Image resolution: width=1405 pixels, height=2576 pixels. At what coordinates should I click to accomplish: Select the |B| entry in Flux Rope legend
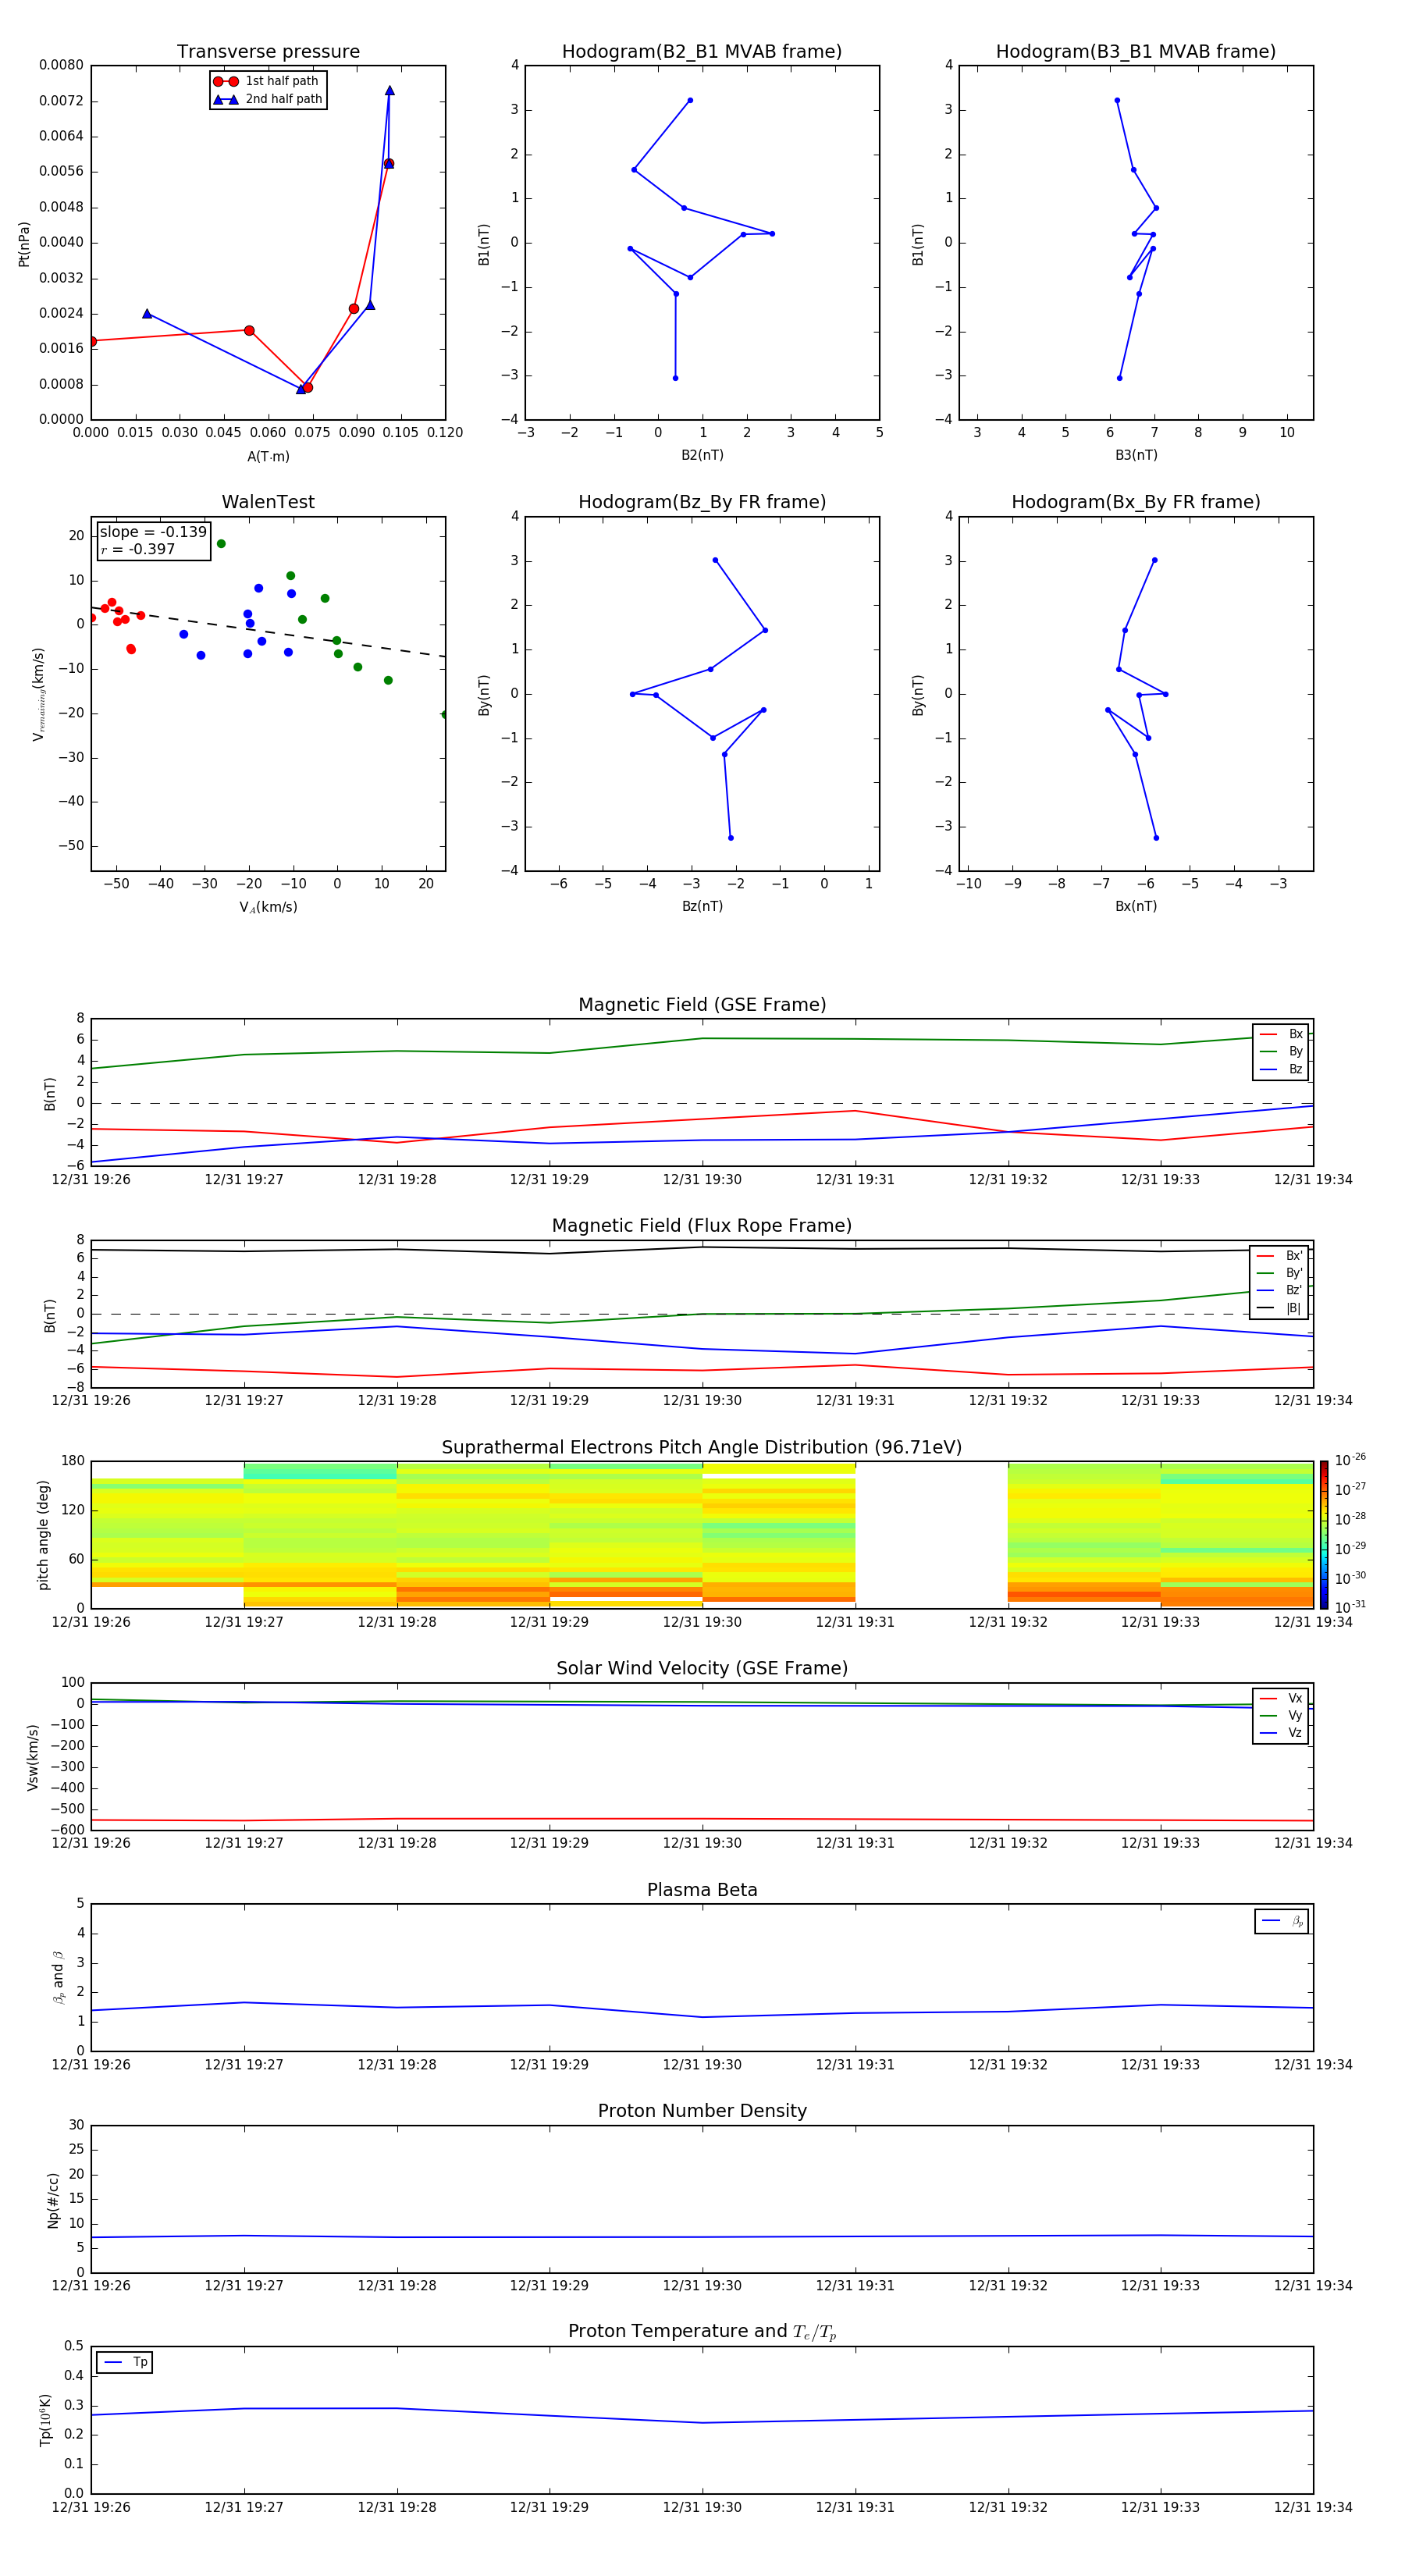(1279, 1308)
